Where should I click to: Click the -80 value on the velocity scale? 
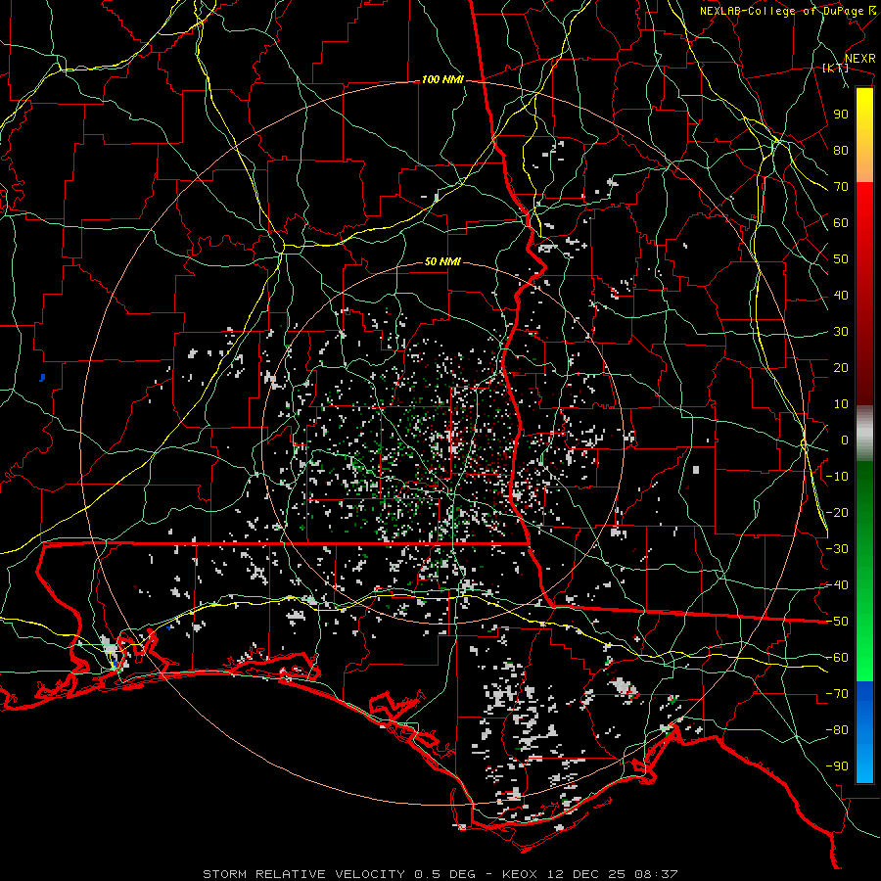coord(837,730)
